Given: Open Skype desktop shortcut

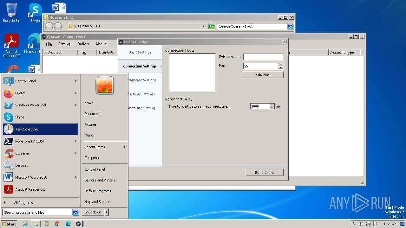Looking at the screenshot, I should pos(35,13).
